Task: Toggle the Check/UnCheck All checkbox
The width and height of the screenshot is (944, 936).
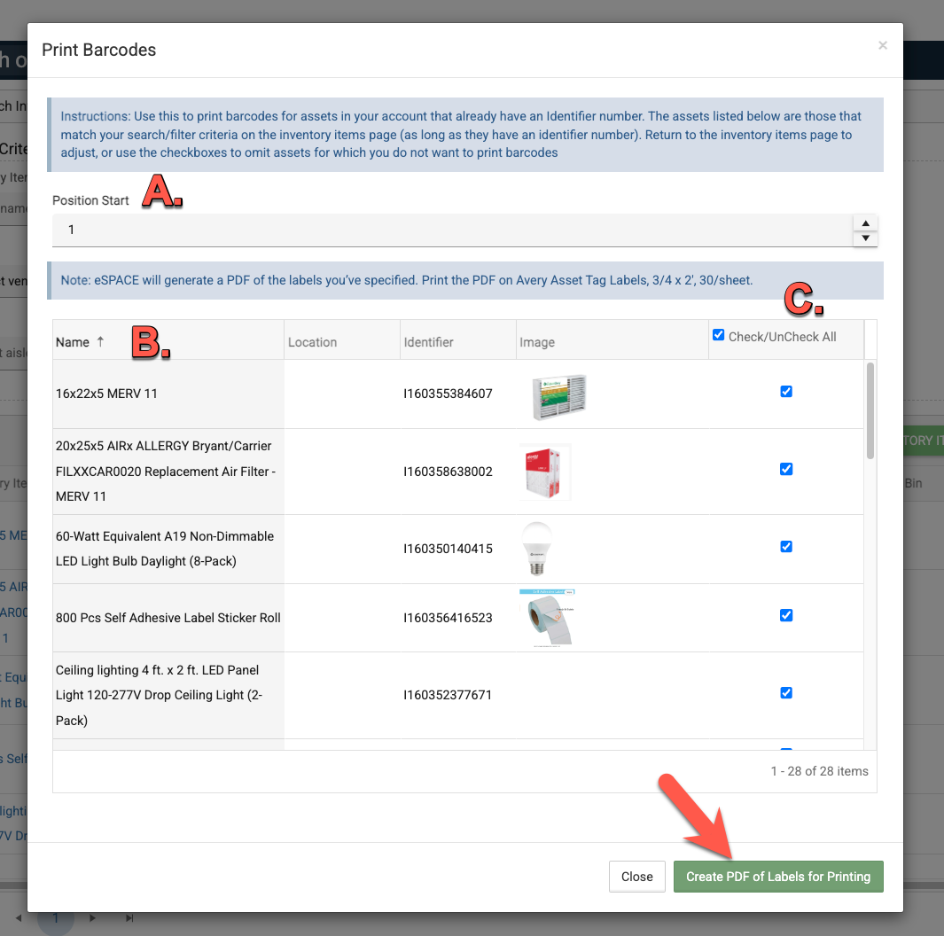Action: [719, 335]
